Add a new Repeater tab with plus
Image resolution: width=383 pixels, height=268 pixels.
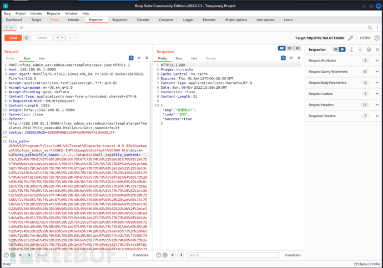pos(22,27)
